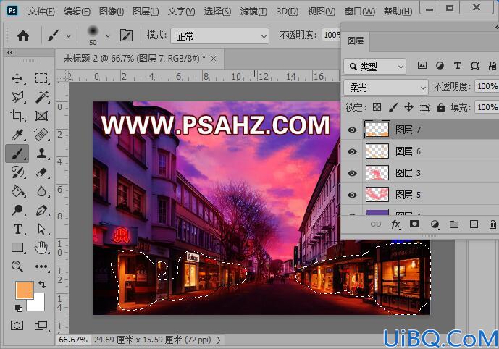
Task: Toggle the type layer filter
Action: coord(457,66)
